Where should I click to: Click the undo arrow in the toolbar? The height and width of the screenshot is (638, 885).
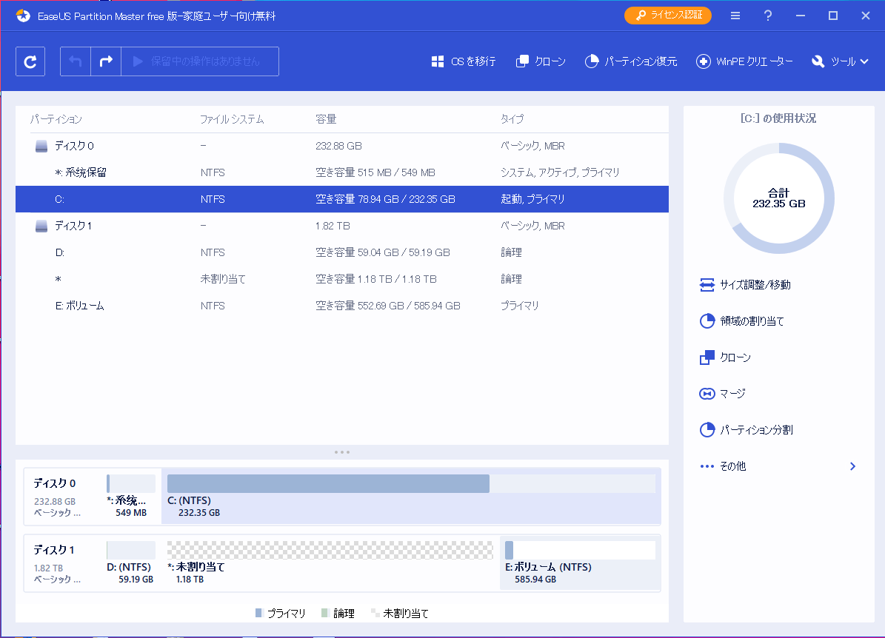click(76, 61)
